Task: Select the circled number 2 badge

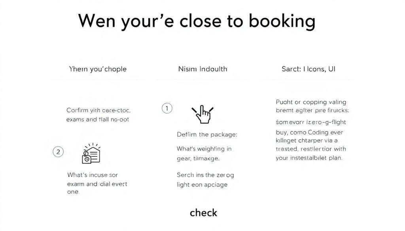Action: point(58,152)
